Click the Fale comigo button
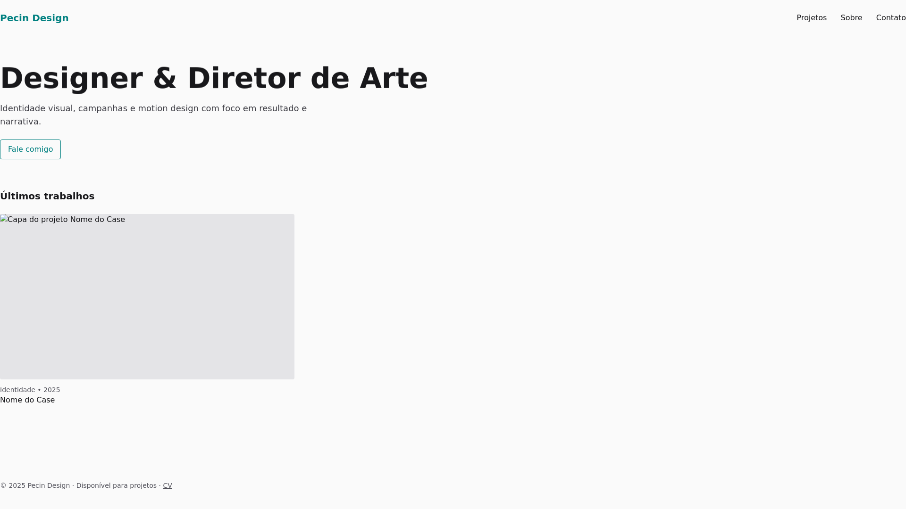906x509 pixels. [30, 149]
